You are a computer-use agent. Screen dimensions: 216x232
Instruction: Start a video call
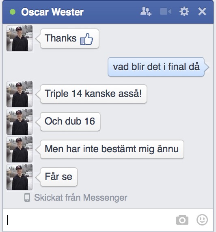pos(166,11)
